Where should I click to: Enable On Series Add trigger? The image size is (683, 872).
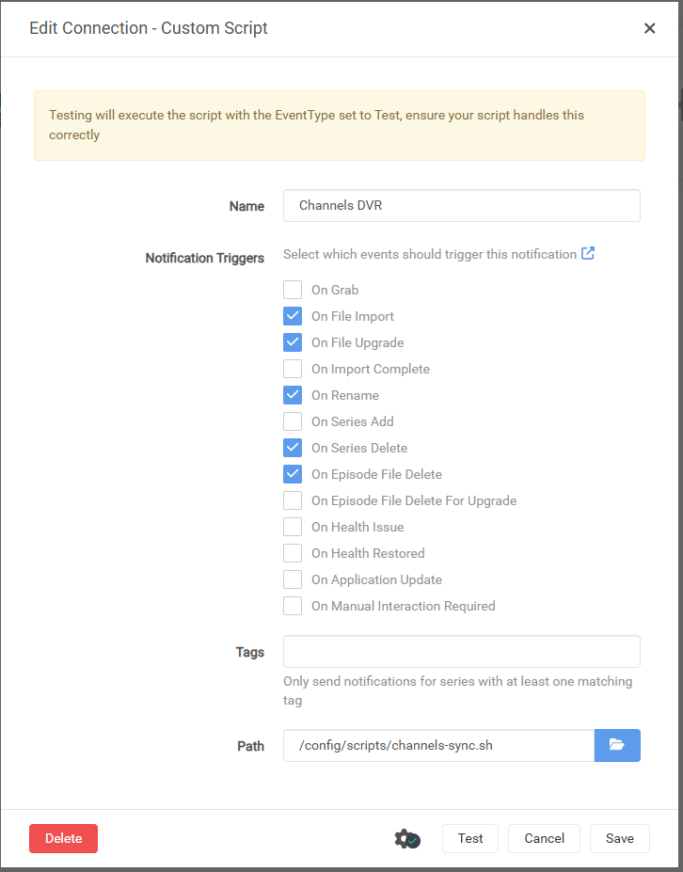tap(293, 421)
